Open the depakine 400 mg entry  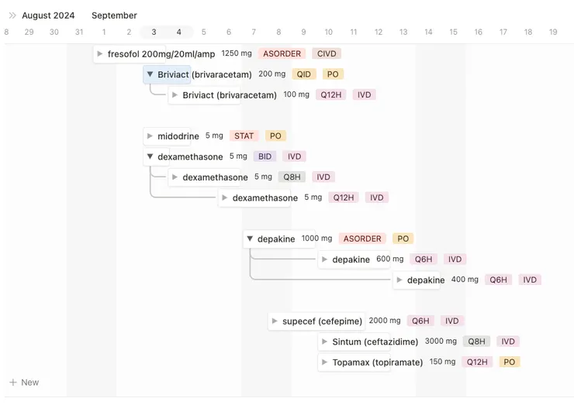pos(425,280)
